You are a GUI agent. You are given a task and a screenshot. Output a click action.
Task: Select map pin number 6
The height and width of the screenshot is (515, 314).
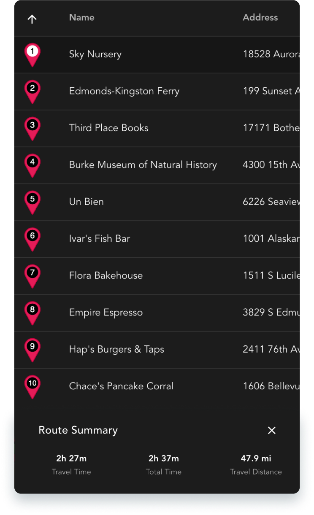[32, 238]
